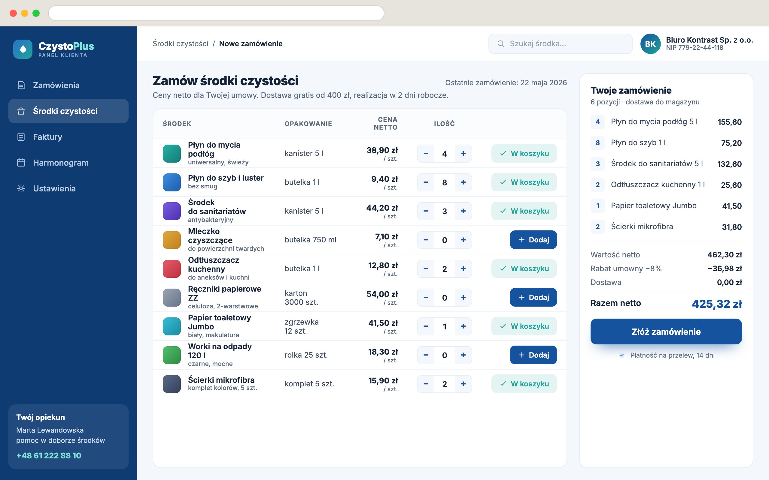
Task: Click quantity field showing 8 for szyb
Action: [445, 182]
